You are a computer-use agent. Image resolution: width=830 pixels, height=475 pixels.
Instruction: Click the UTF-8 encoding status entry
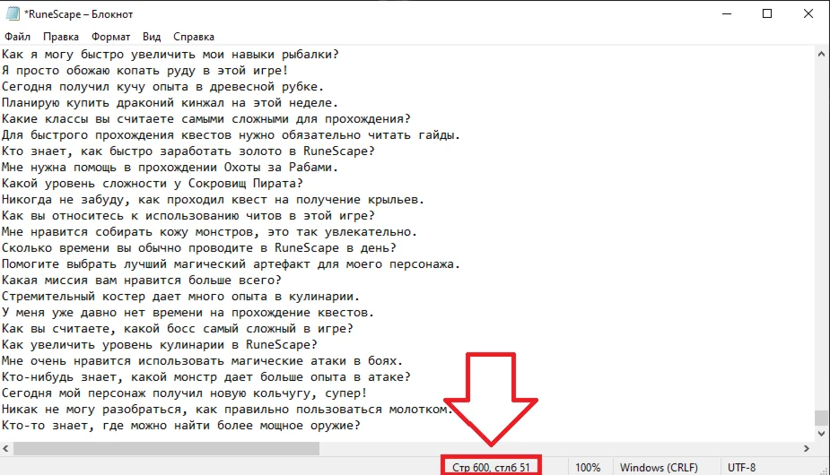741,468
